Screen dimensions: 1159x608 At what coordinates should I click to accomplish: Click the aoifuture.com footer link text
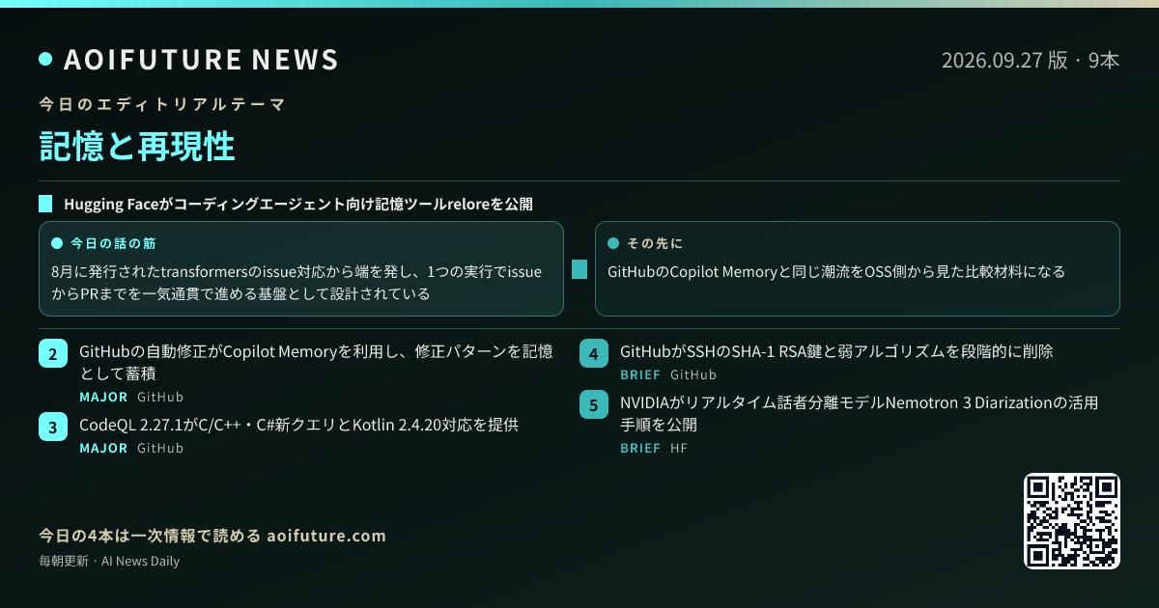click(x=326, y=536)
